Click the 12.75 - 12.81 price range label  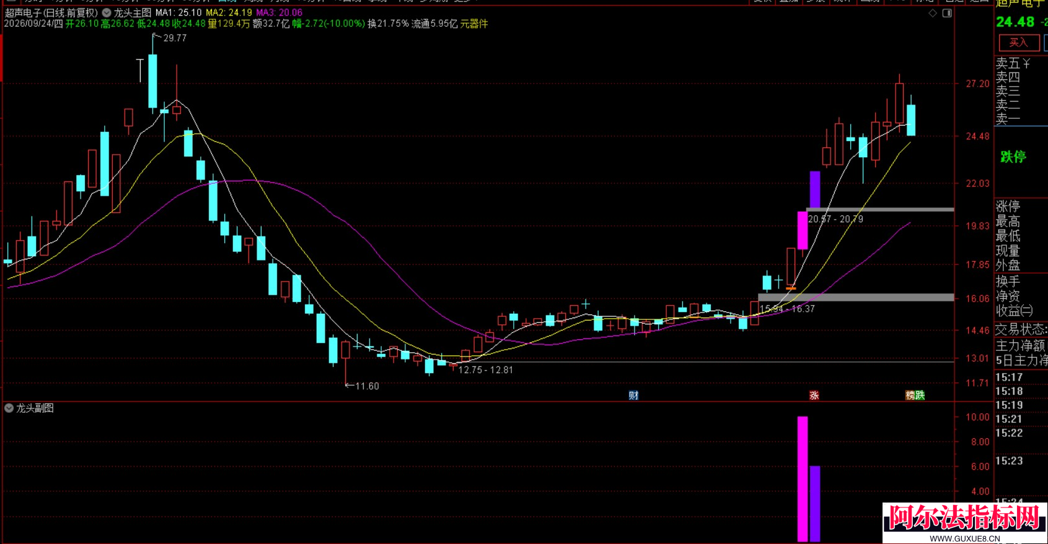[485, 370]
